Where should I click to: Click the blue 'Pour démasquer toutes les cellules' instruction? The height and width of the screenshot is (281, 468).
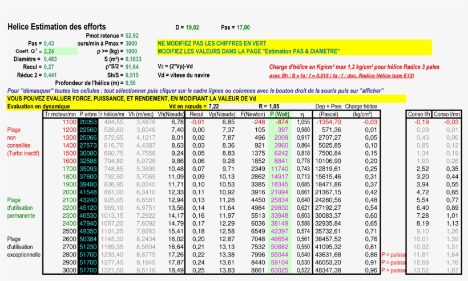[196, 91]
